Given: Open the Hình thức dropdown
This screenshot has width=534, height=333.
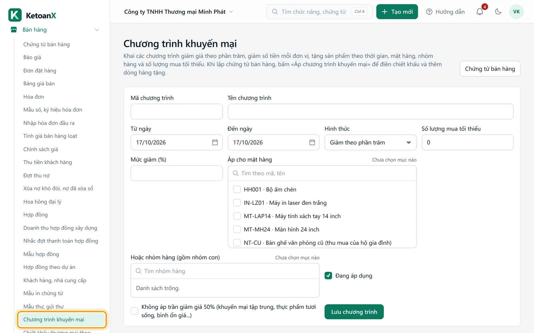Looking at the screenshot, I should [x=370, y=143].
